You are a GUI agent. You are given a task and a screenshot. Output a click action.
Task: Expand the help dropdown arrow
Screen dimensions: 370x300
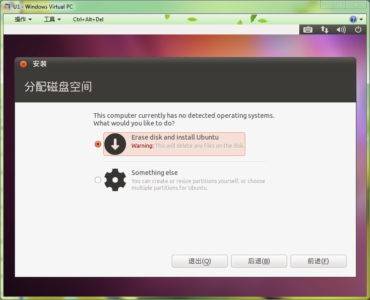click(361, 19)
